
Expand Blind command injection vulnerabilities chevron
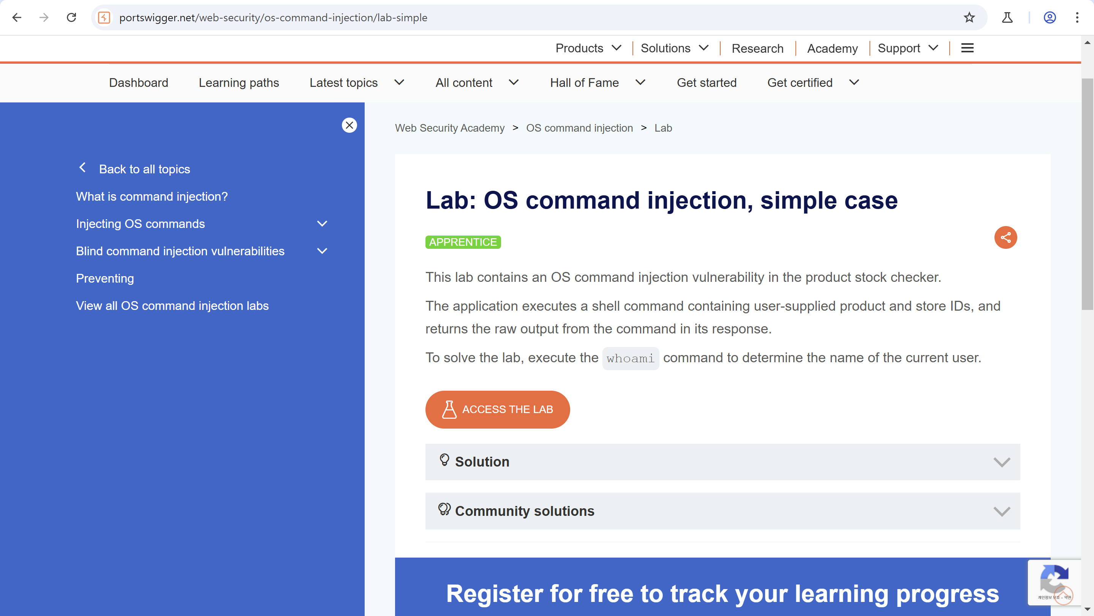[x=323, y=251]
